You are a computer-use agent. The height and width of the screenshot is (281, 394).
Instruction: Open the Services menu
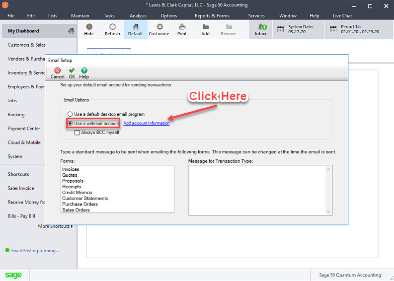click(256, 15)
